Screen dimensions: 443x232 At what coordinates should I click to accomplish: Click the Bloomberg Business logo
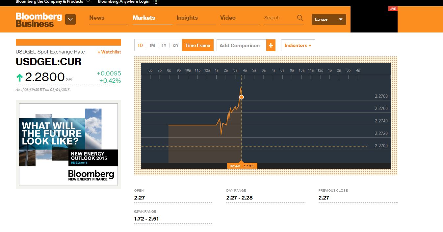(x=39, y=20)
